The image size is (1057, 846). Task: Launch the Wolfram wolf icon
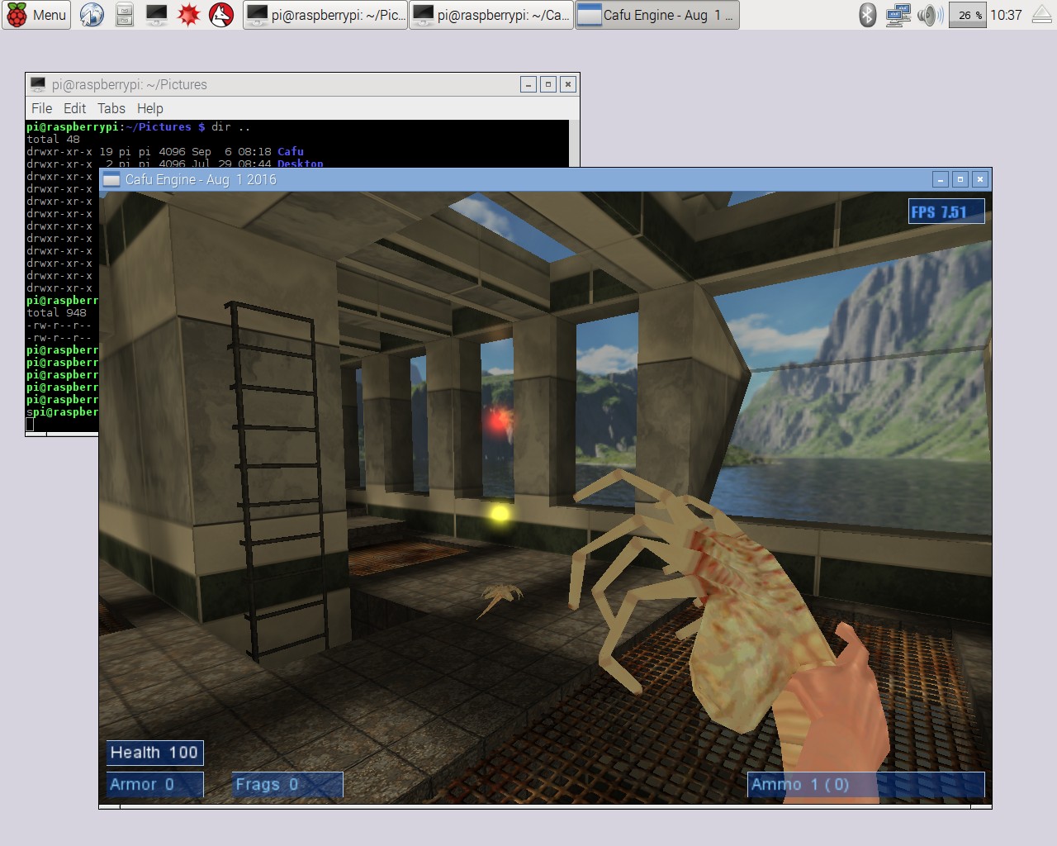(221, 15)
